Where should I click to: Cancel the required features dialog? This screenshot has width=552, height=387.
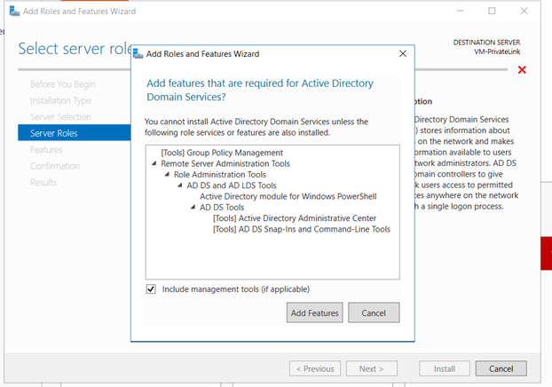coord(374,312)
